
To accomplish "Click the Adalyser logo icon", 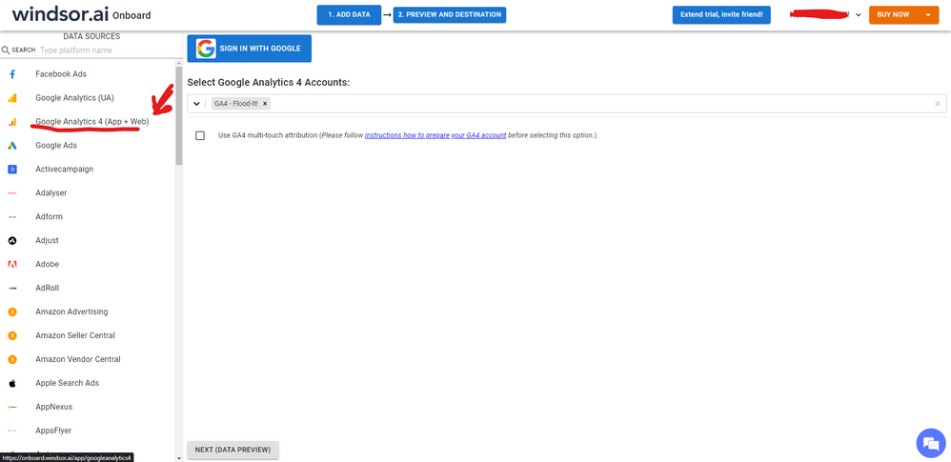I will click(12, 192).
